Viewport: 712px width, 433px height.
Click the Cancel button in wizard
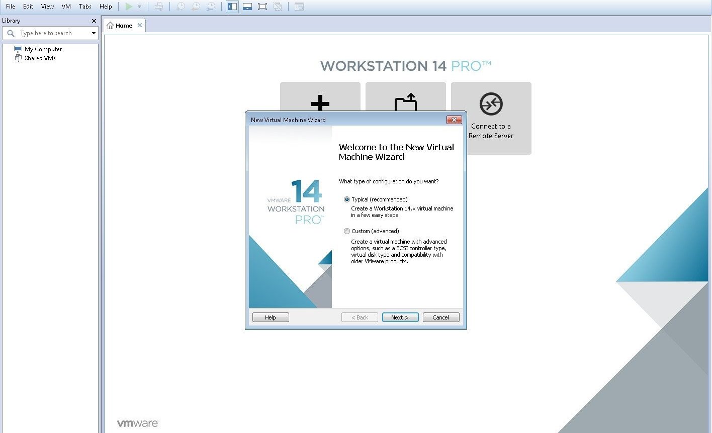coord(441,317)
